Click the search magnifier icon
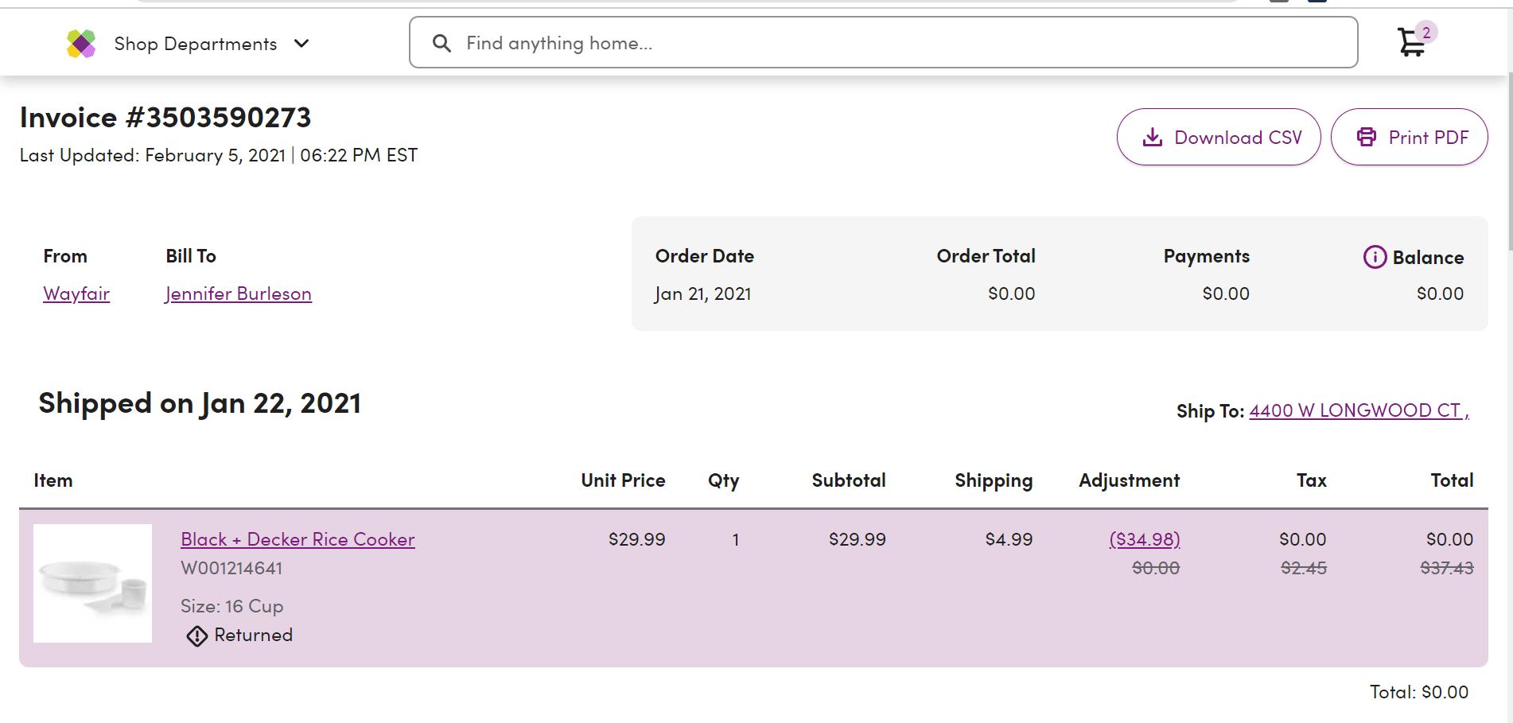Viewport: 1513px width, 723px height. [441, 43]
